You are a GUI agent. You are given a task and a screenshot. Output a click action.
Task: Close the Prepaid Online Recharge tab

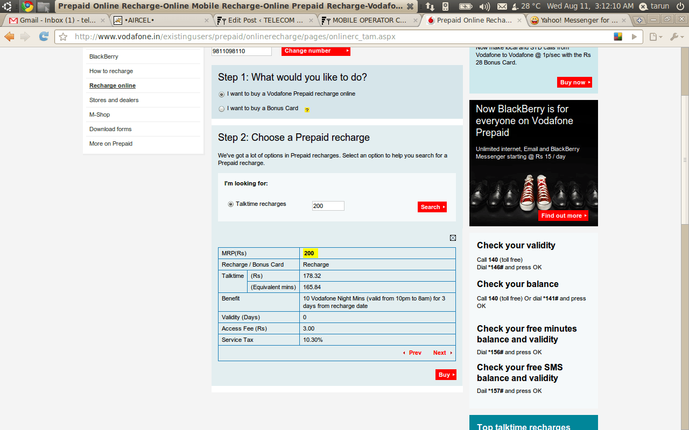coord(519,20)
